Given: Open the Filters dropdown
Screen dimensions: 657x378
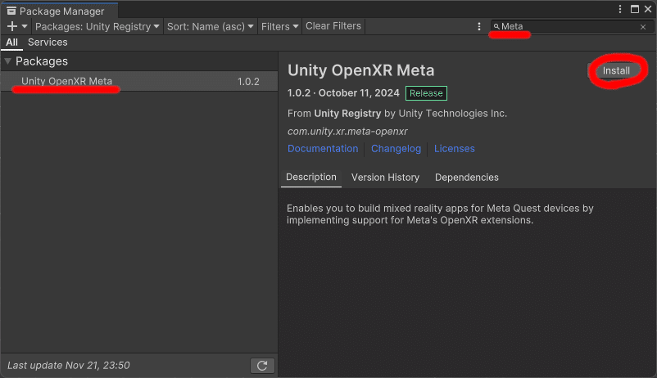Looking at the screenshot, I should pyautogui.click(x=279, y=26).
